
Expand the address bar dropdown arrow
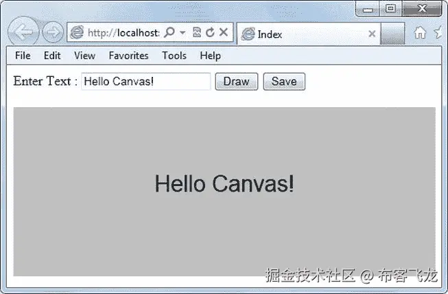click(182, 32)
